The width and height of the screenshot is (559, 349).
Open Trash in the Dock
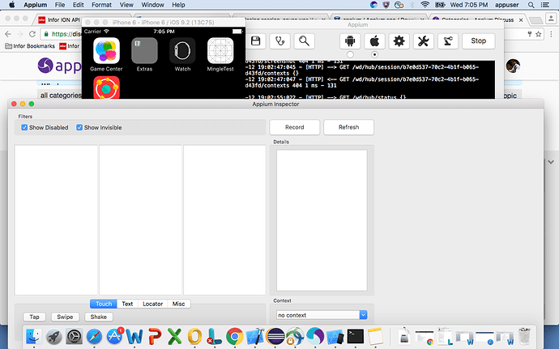[524, 336]
